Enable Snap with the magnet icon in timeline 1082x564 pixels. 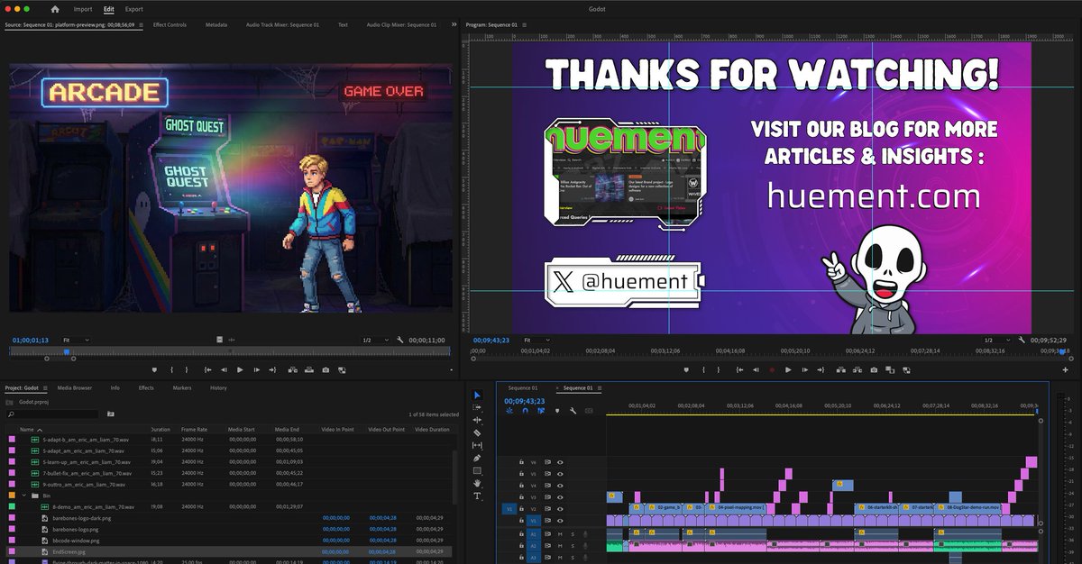pyautogui.click(x=526, y=411)
